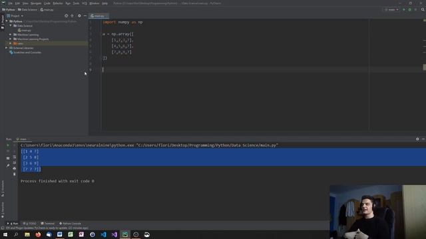Open the Tools menu
426x239 pixels.
coord(76,3)
